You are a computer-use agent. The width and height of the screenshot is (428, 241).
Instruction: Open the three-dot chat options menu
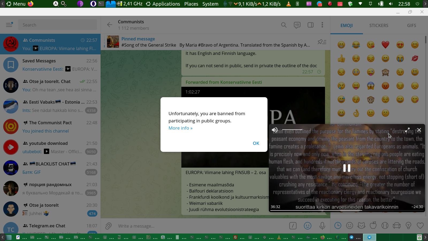[322, 25]
